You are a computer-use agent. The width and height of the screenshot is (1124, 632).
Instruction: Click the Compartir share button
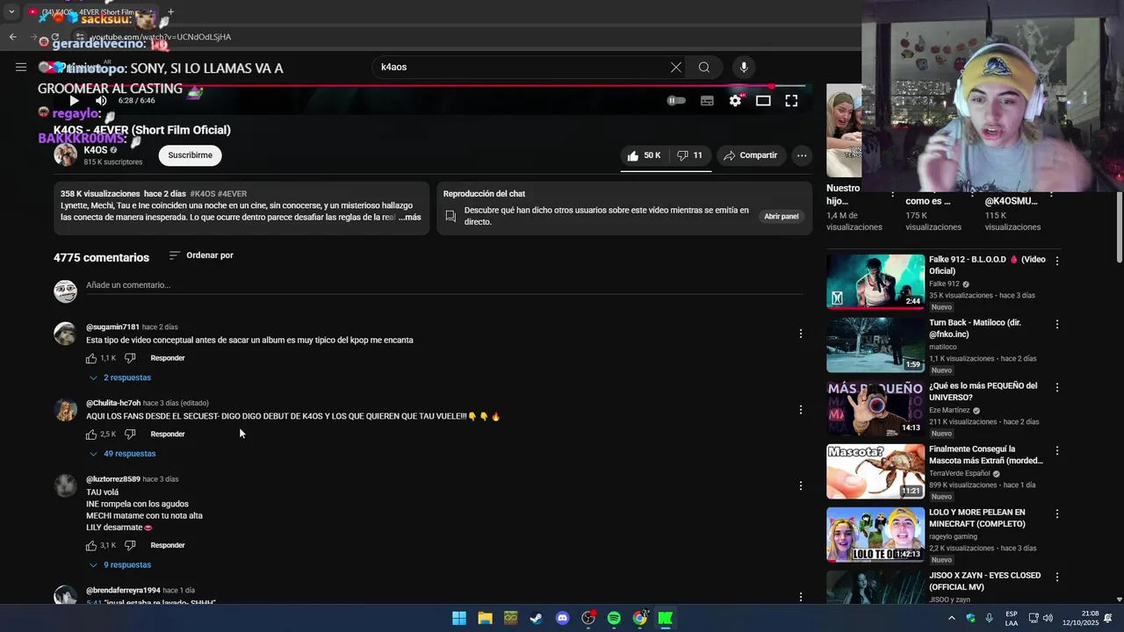[x=751, y=155]
